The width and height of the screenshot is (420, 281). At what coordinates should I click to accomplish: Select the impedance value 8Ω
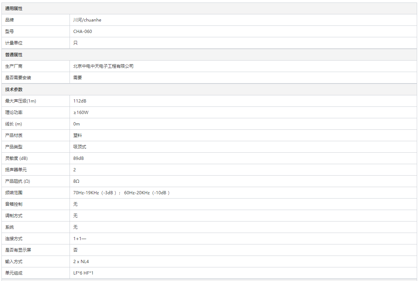point(76,181)
